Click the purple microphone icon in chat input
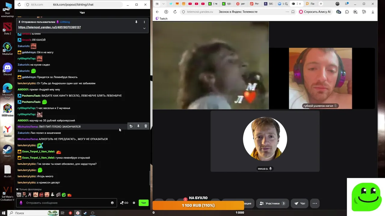This screenshot has height=216, width=385. click(x=21, y=203)
